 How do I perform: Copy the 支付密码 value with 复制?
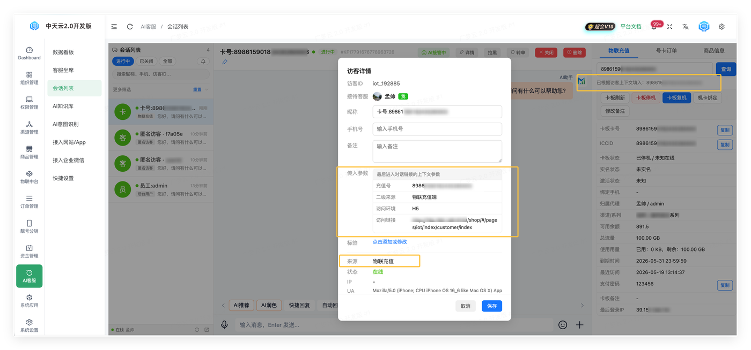(725, 285)
